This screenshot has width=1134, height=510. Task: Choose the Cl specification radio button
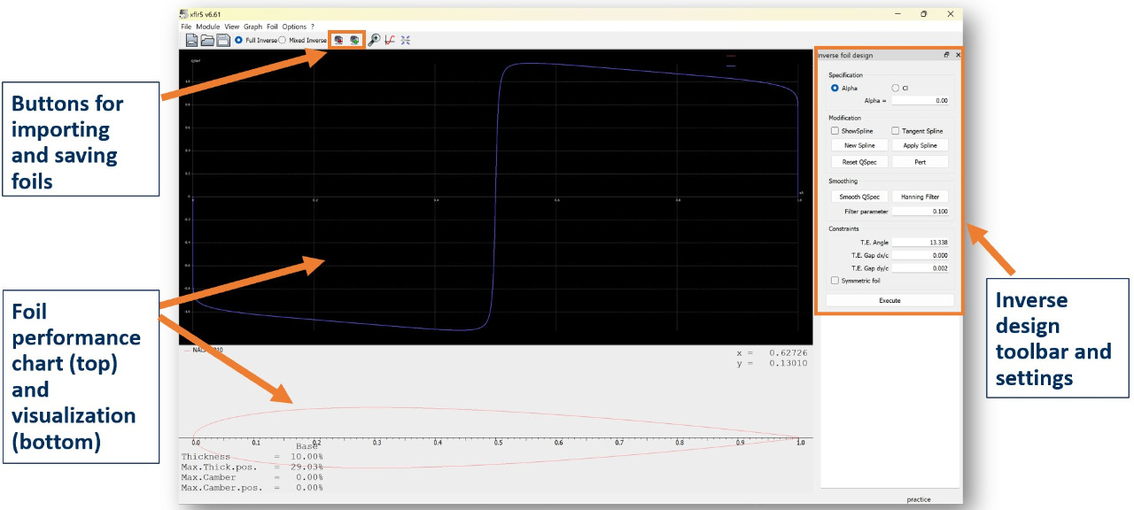pyautogui.click(x=895, y=88)
